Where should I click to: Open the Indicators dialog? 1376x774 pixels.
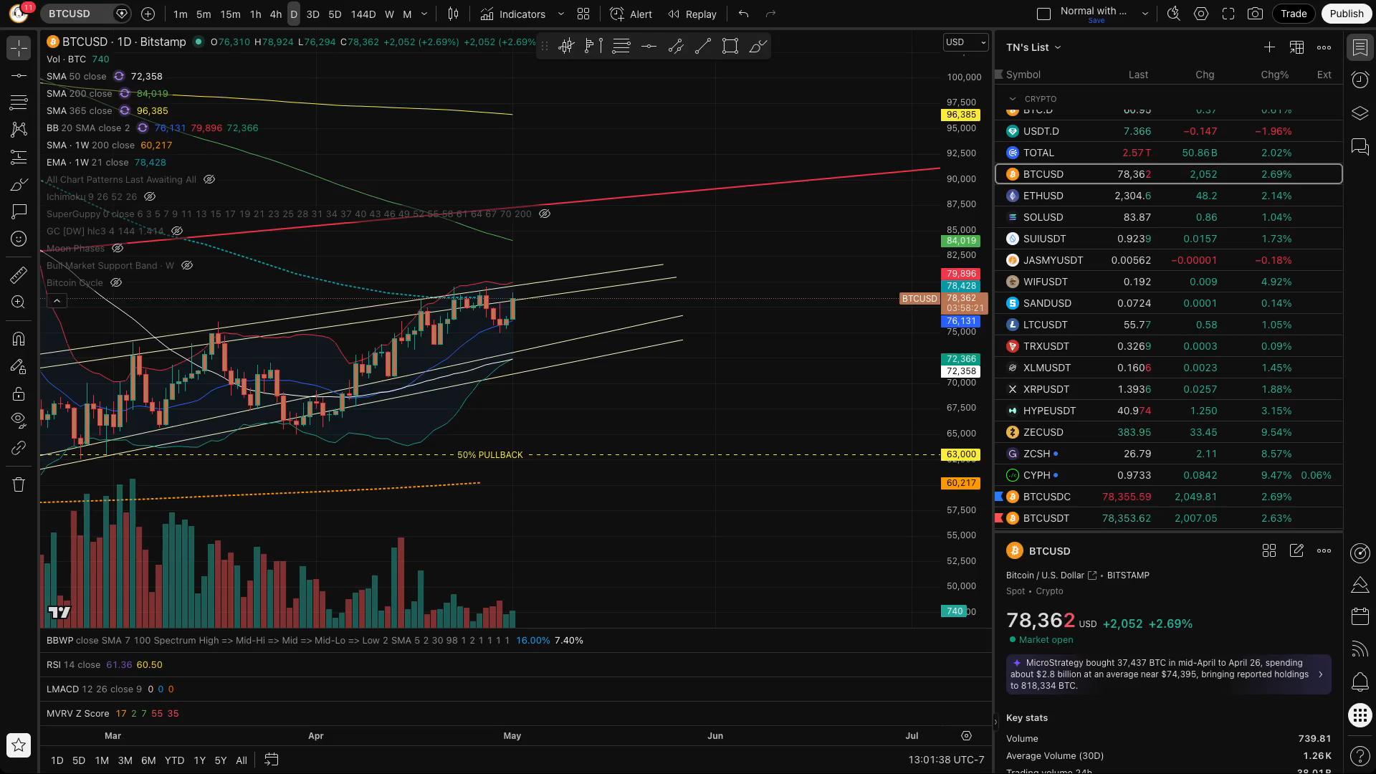(x=513, y=14)
